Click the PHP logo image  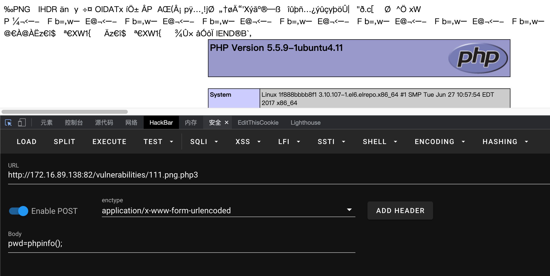[478, 58]
